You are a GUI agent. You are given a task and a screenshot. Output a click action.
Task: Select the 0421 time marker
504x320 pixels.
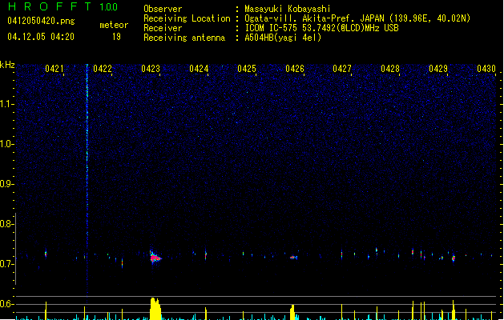coord(54,70)
